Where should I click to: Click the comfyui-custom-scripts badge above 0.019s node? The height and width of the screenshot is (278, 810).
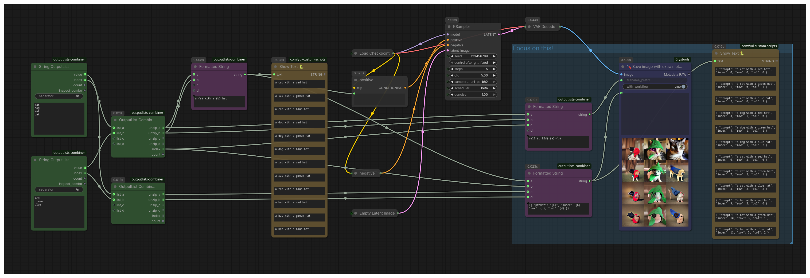point(759,46)
